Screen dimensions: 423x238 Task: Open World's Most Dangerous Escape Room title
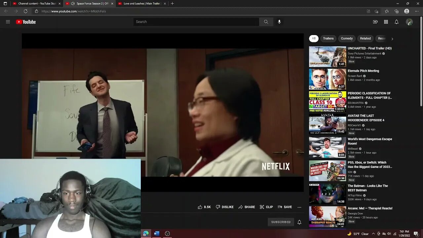[x=370, y=141]
